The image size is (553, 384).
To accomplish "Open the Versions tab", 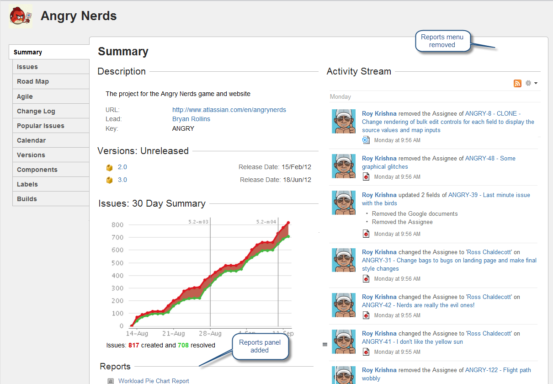I will tap(51, 155).
